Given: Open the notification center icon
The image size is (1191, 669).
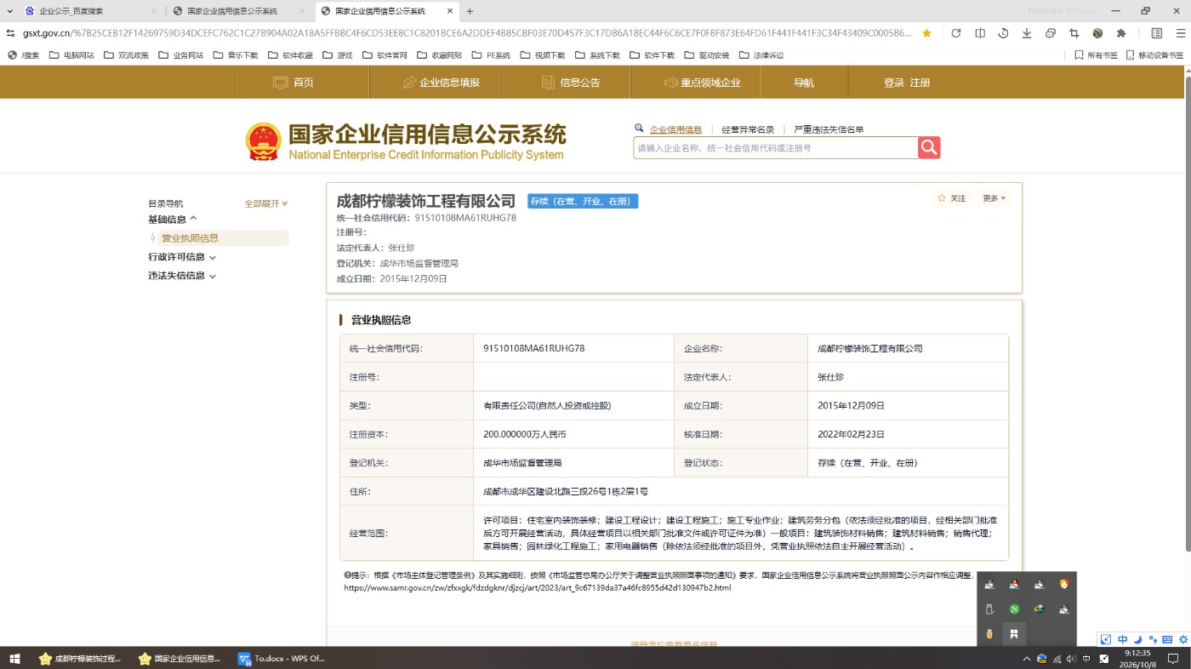Looking at the screenshot, I should click(x=1172, y=659).
